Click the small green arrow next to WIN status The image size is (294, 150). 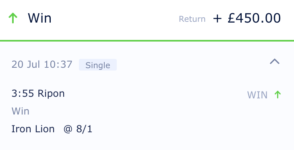(x=277, y=95)
